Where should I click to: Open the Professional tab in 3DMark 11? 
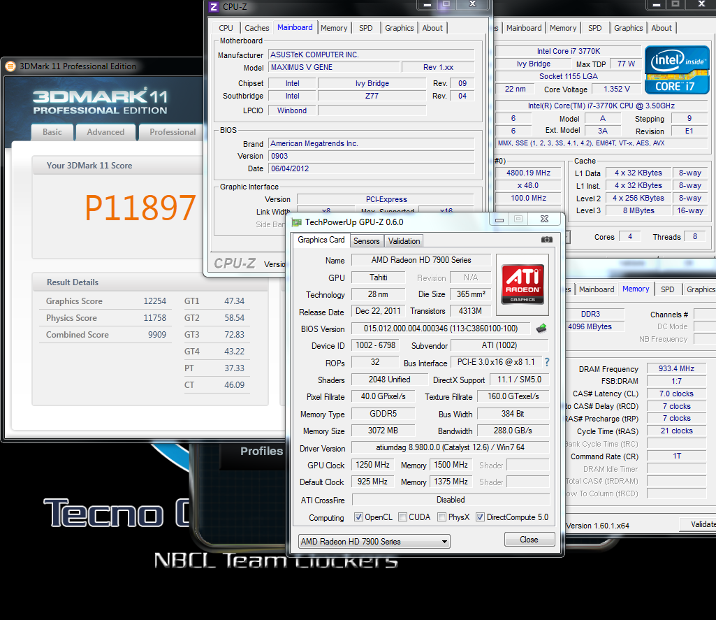point(173,132)
